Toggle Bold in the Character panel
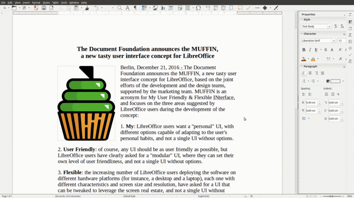This screenshot has width=354, height=198. pyautogui.click(x=304, y=50)
